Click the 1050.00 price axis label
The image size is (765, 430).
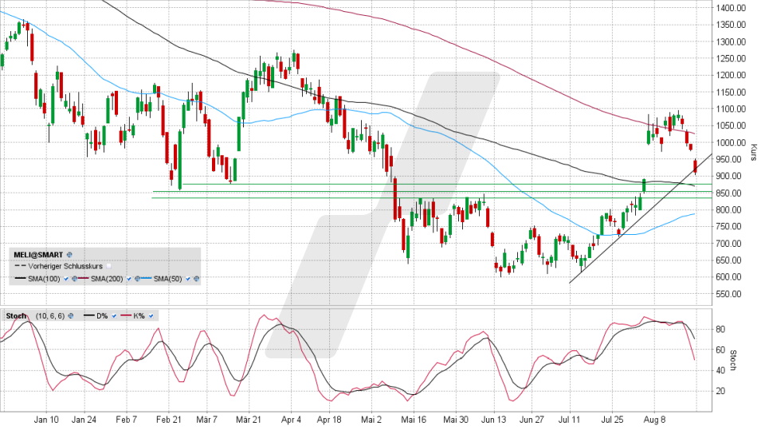pos(731,126)
